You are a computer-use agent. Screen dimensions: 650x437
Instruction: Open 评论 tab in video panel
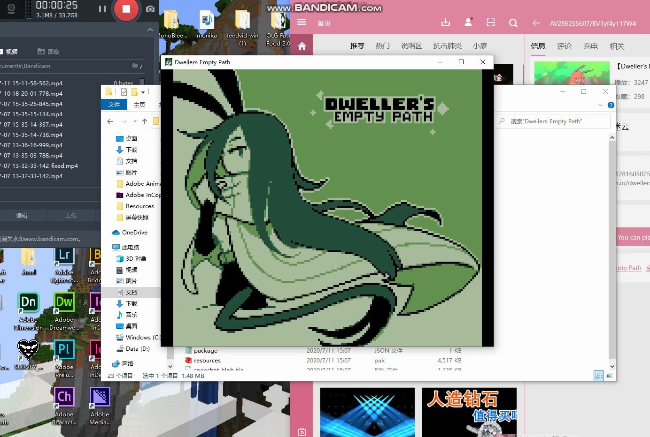[x=565, y=46]
